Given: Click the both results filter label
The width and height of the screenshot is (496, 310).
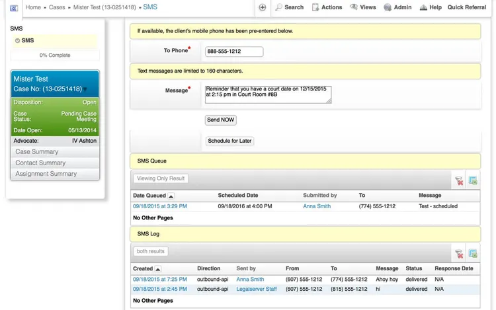Looking at the screenshot, I should [151, 252].
